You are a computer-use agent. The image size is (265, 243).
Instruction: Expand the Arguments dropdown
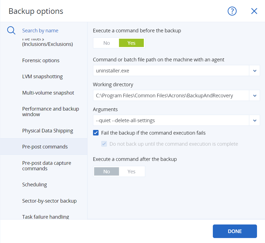(255, 120)
